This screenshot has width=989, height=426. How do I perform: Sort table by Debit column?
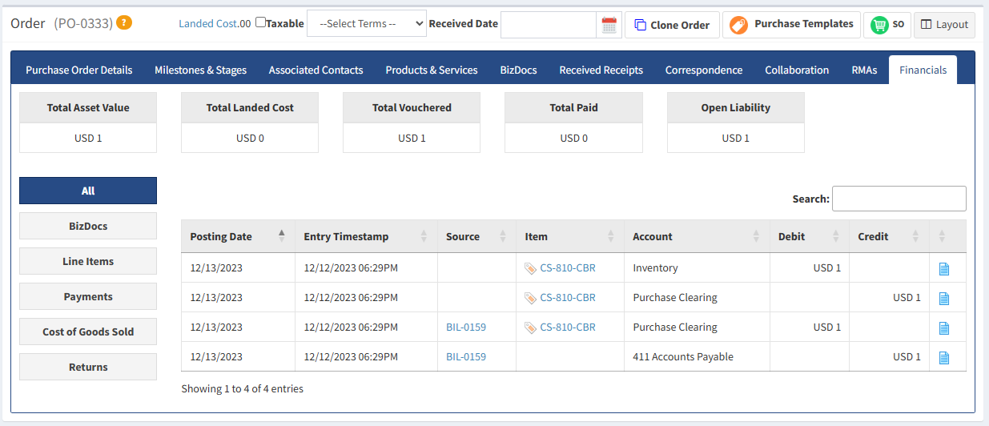tap(809, 236)
